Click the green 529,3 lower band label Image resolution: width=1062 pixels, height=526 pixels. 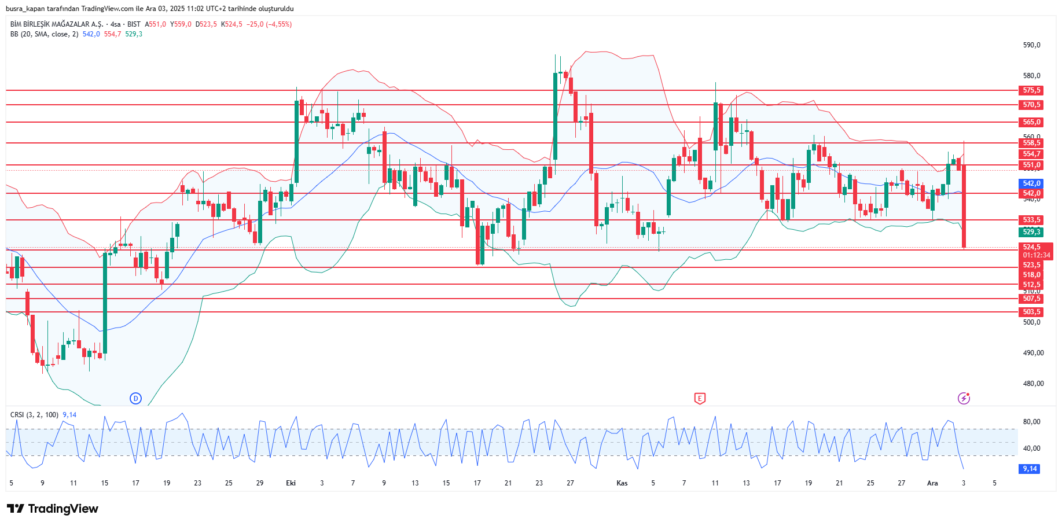point(1031,232)
